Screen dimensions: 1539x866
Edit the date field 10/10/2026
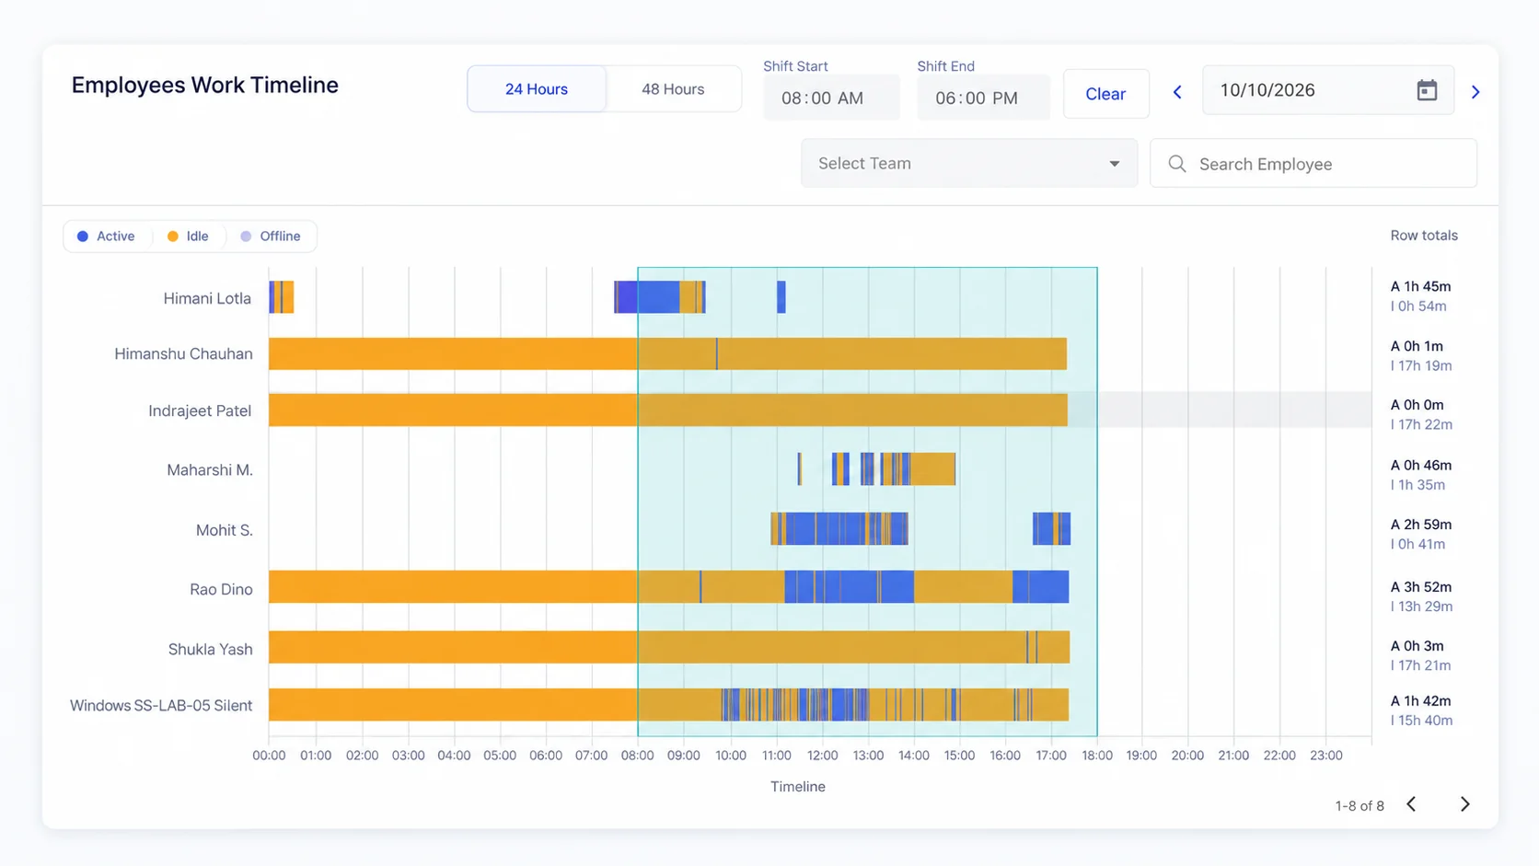[1328, 90]
